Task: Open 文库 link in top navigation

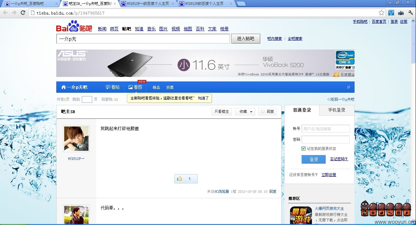Action: 212,29
